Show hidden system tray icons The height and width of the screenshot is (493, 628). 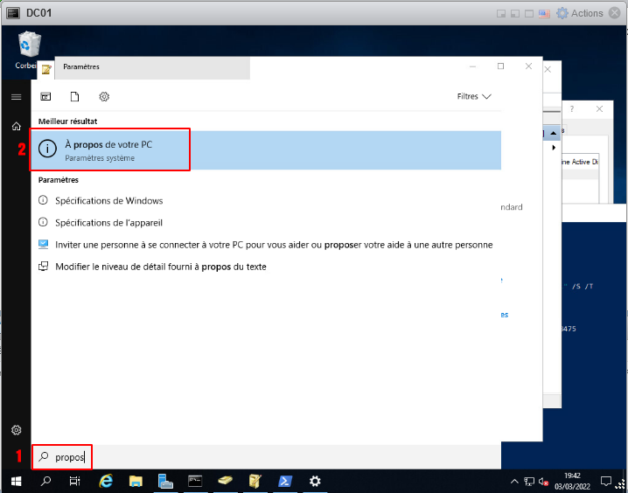514,482
